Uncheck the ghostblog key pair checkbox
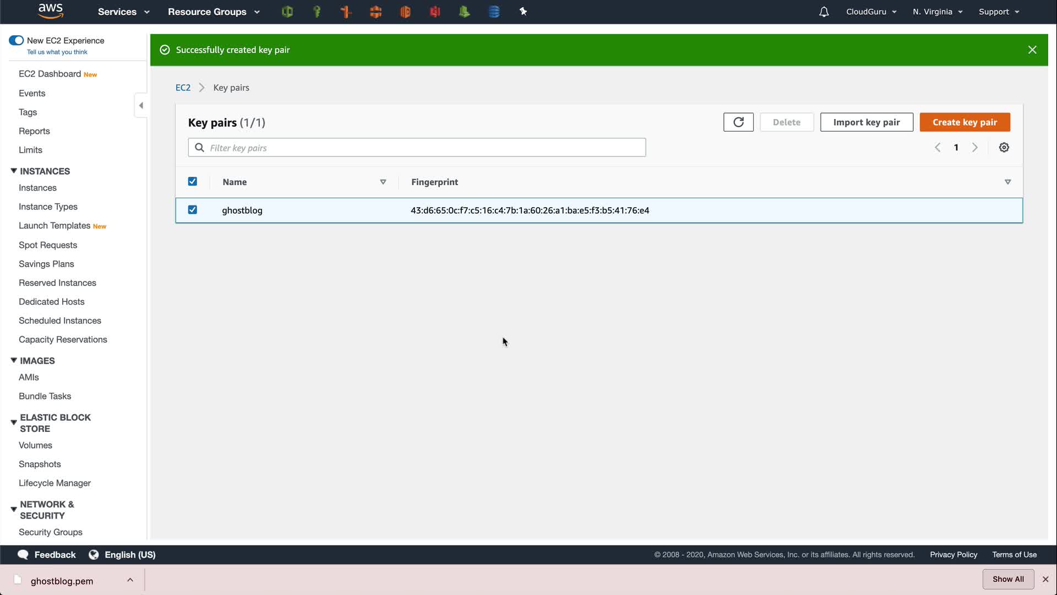Screen dimensions: 1057x595 [192, 210]
